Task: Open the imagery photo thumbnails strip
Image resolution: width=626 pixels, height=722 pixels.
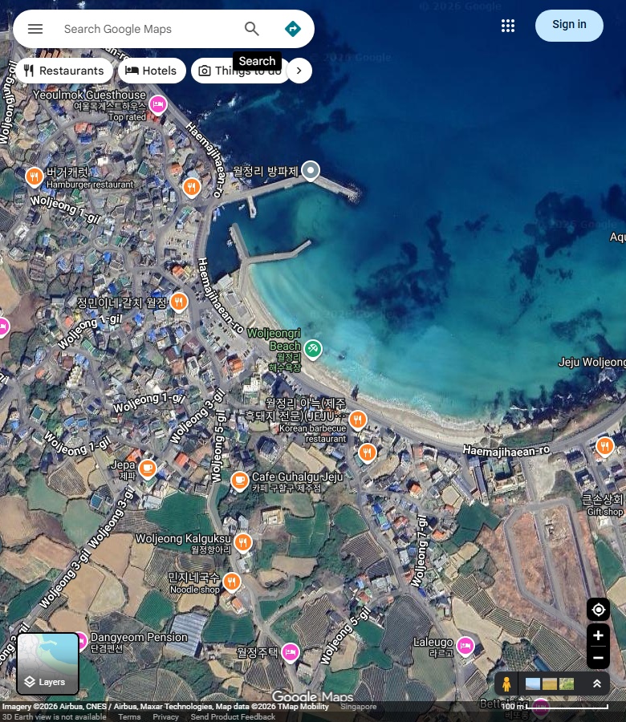Action: [550, 683]
